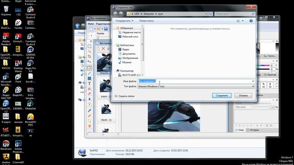Click Загрузки in the address path
This screenshot has height=165, width=294.
(x=148, y=14)
